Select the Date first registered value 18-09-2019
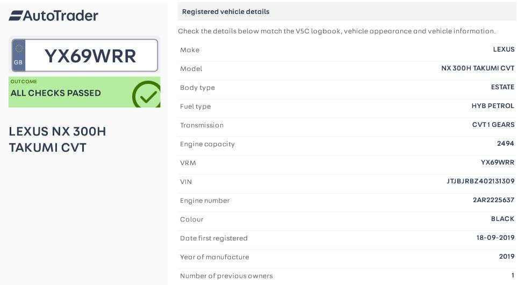 point(495,238)
